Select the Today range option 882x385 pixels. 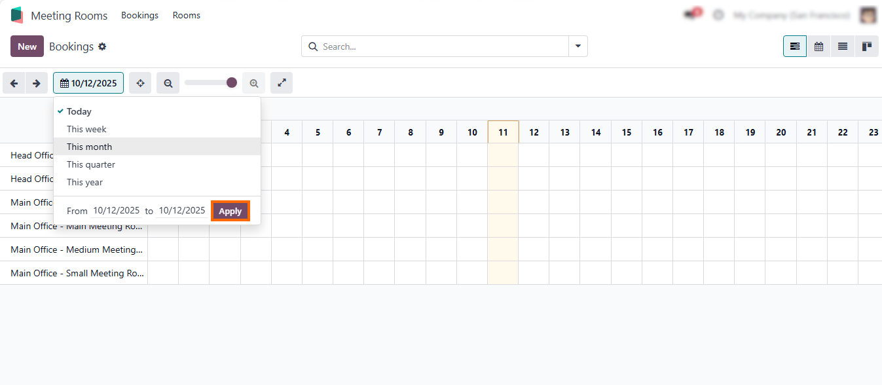79,111
